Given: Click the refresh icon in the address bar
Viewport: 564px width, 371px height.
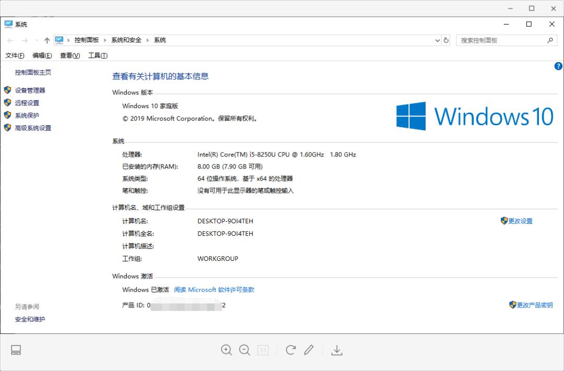Looking at the screenshot, I should coord(445,40).
